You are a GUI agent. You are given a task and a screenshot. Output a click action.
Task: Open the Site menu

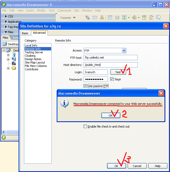(x=77, y=10)
